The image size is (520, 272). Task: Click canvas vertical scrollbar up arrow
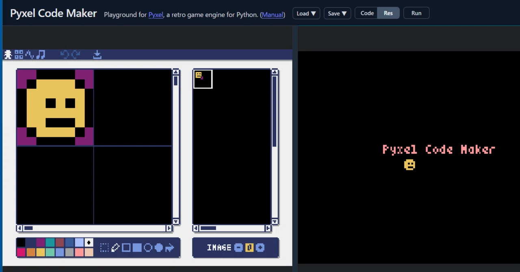coord(176,72)
